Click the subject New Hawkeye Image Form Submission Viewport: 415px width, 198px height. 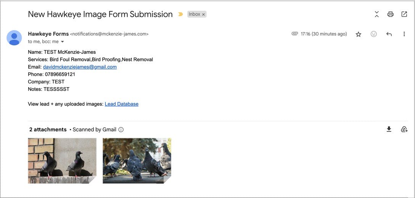click(x=100, y=14)
